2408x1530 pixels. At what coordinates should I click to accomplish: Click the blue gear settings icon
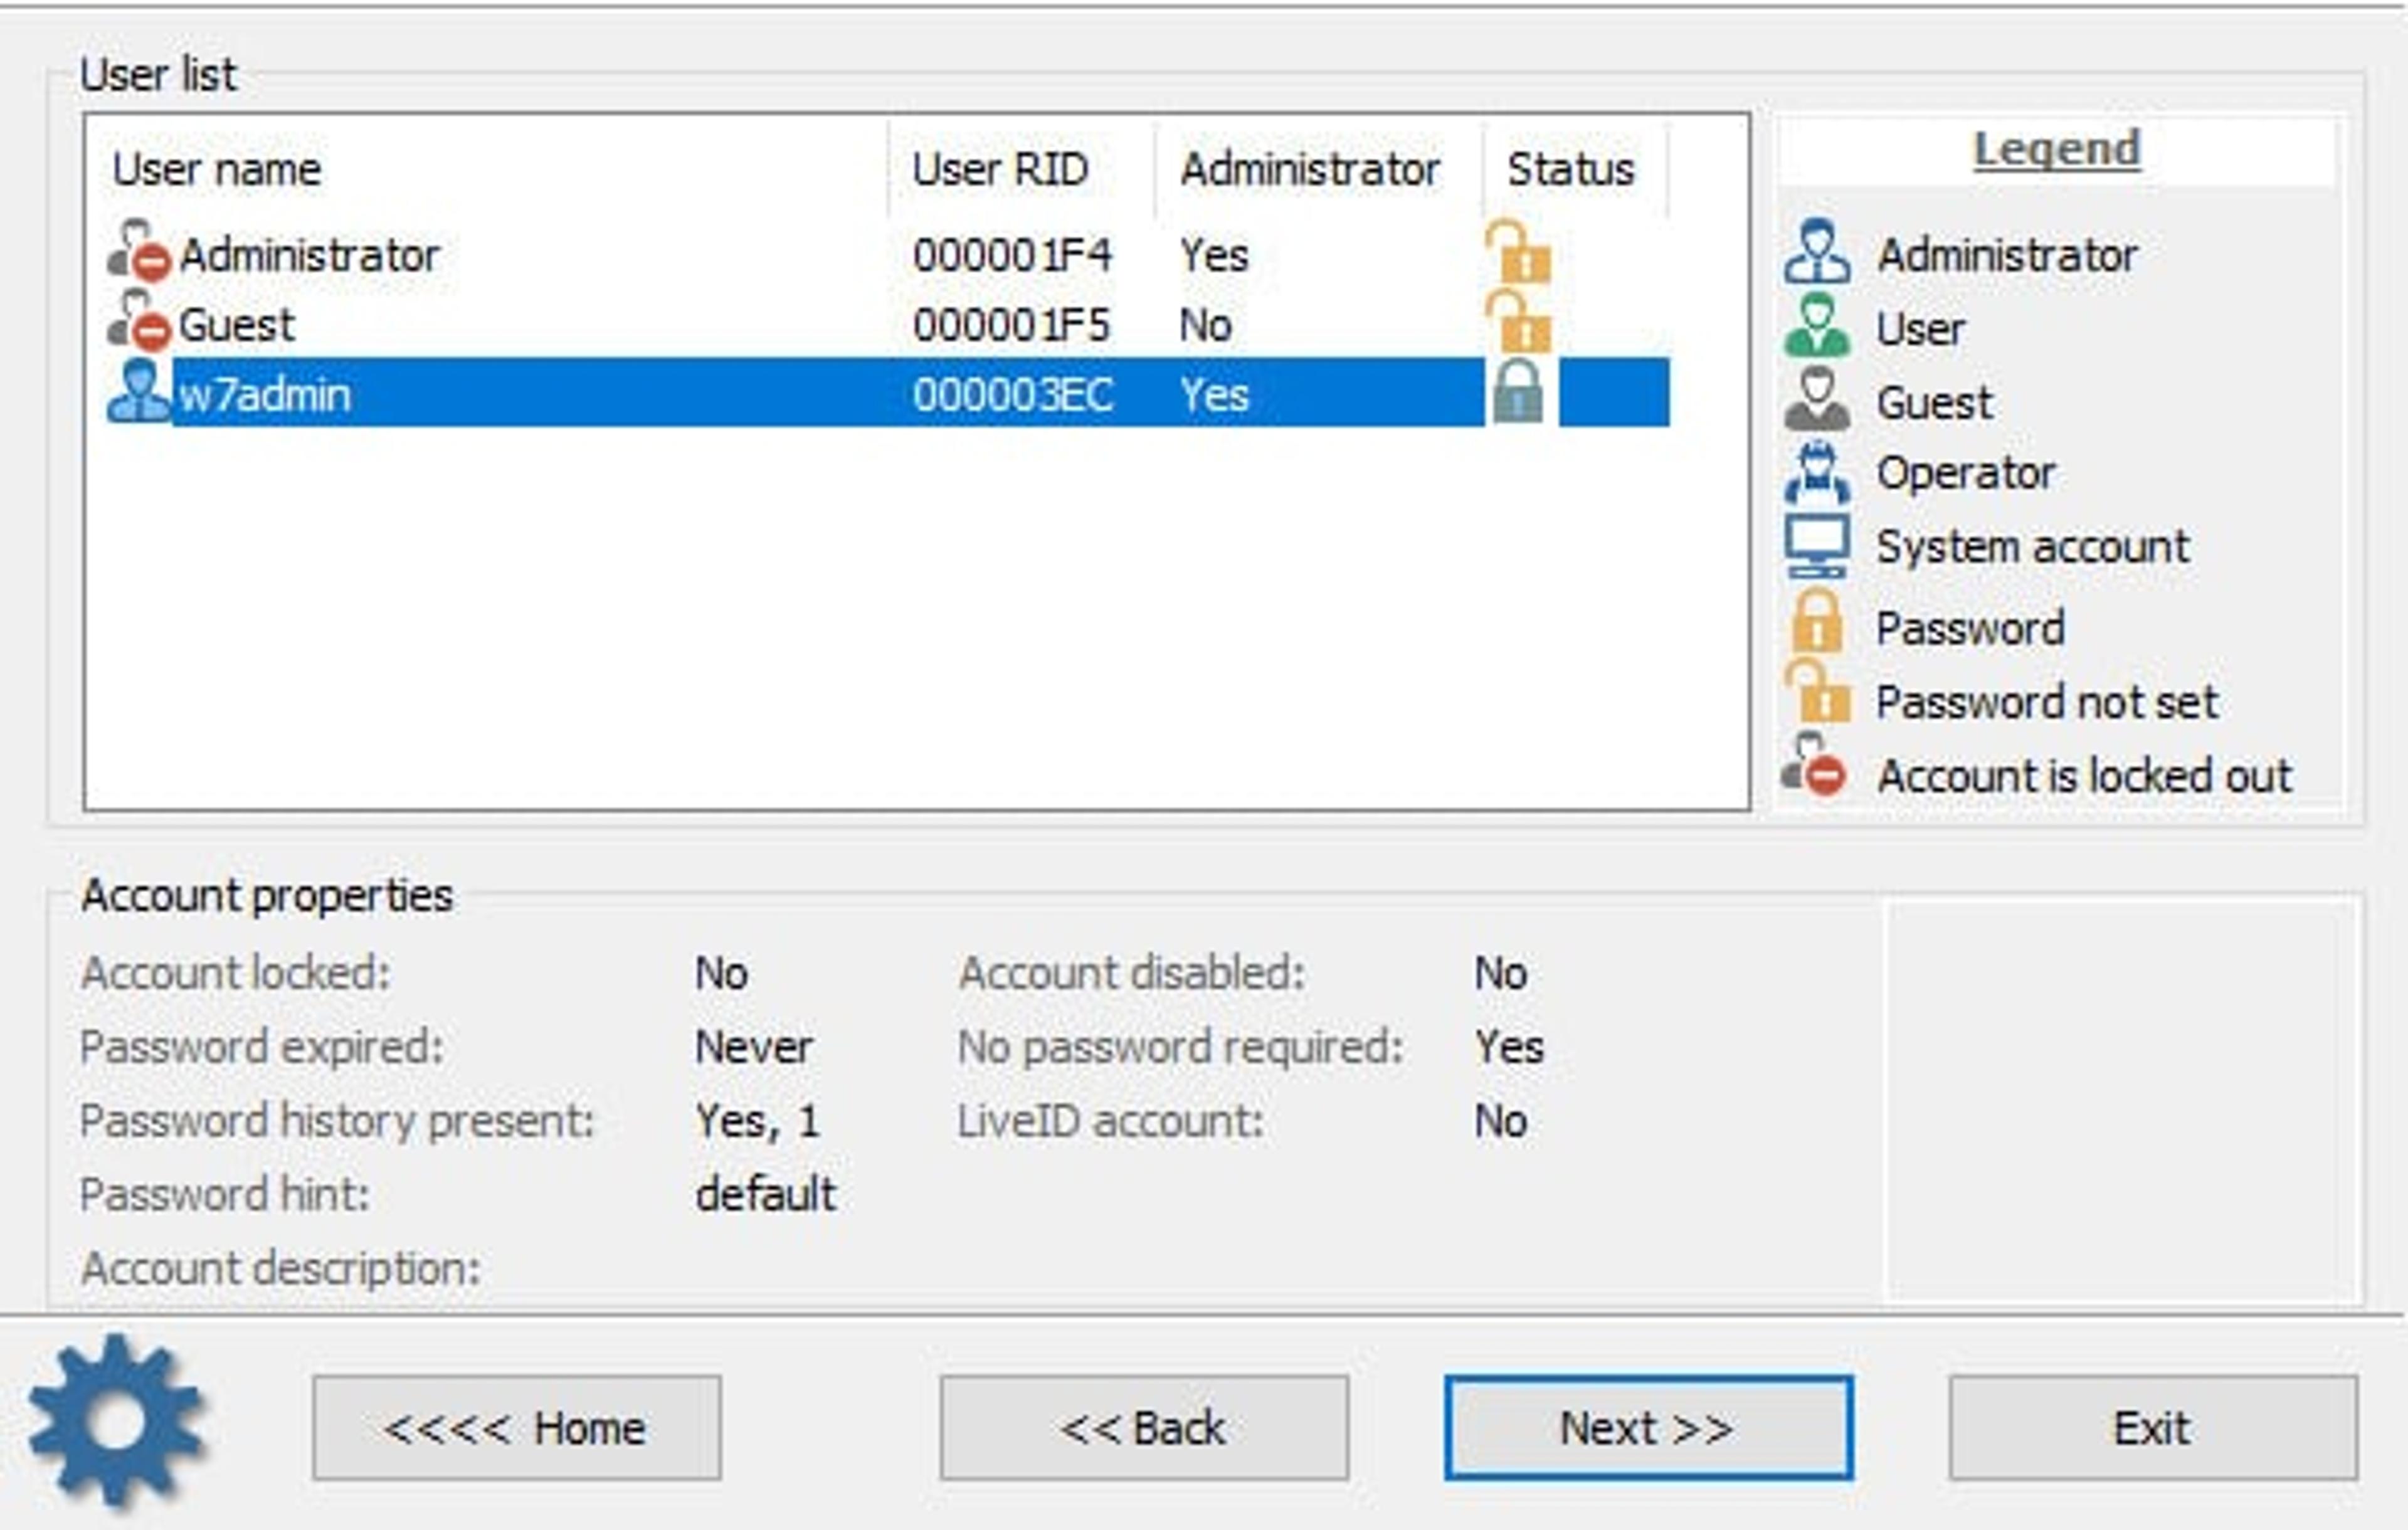[x=116, y=1422]
